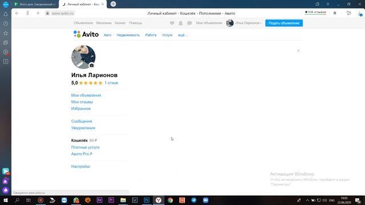
Task: Open Google Chrome from the taskbar
Action: [170, 200]
